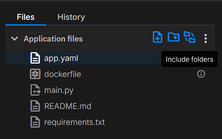Click the entry-point arrow icon of main.py
Screen dimensions: 222x139
35,90
